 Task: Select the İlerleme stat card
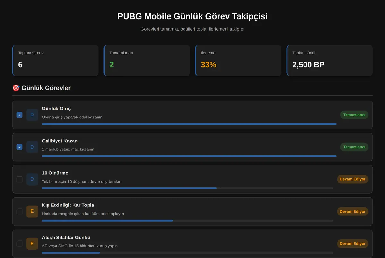(238, 60)
